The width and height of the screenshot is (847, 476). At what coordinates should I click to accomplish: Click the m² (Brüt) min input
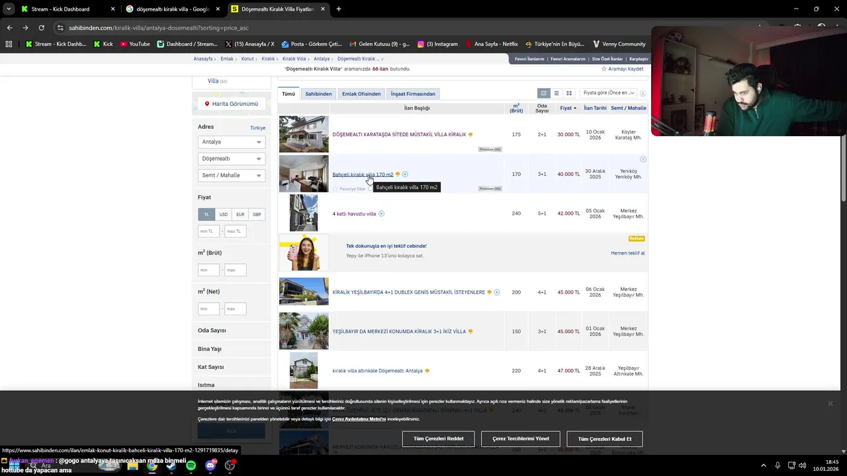(208, 270)
